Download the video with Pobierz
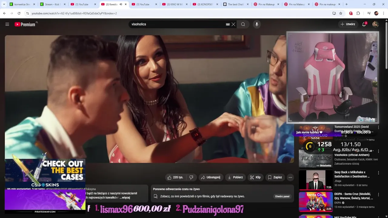This screenshot has width=388, height=218. (235, 177)
